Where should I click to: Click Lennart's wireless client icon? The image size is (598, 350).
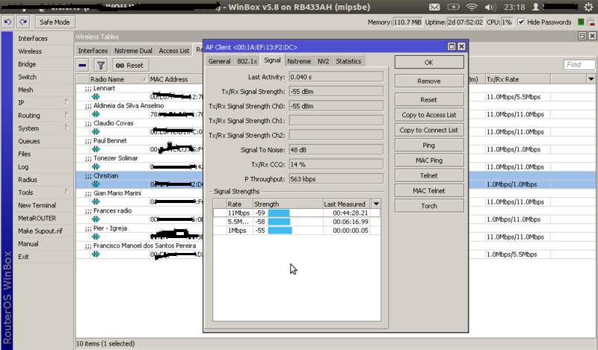[96, 97]
